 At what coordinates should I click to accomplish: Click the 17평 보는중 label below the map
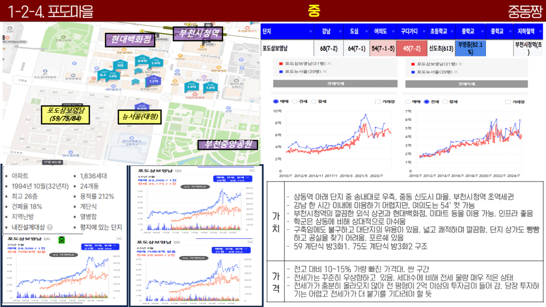tap(53, 162)
